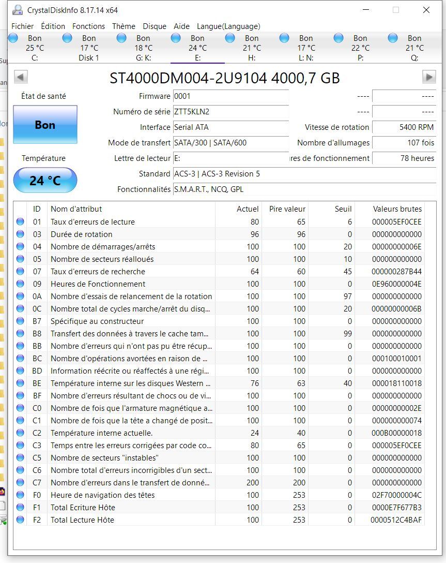Click status dot for attribute 0C row
446x563 pixels.
[20, 308]
